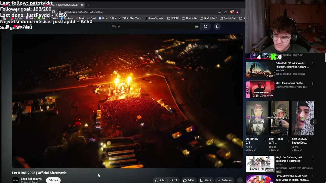Open options for ULTIMATE VIDEO GAME QUIZ

point(313,177)
